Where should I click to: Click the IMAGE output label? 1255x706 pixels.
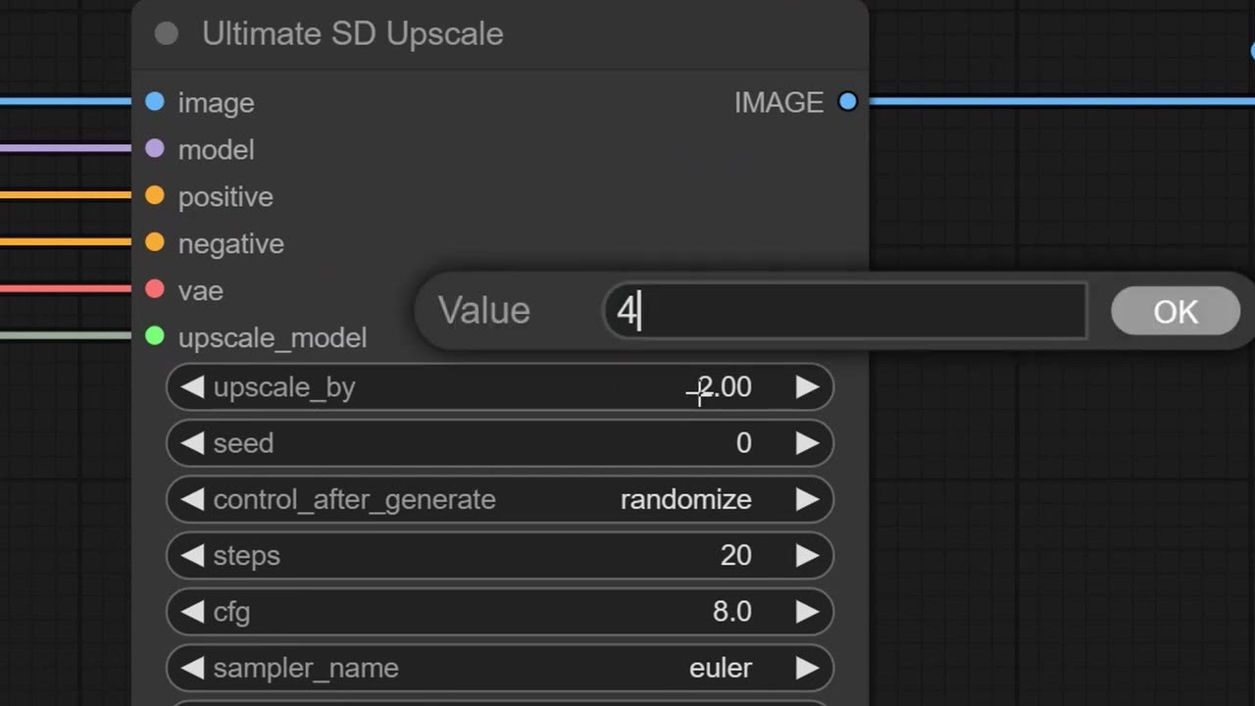[778, 102]
